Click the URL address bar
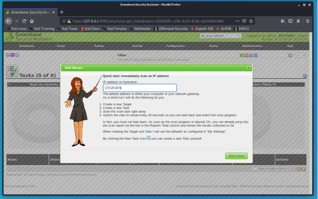Screen dimensions: 318x199 [x=148, y=21]
